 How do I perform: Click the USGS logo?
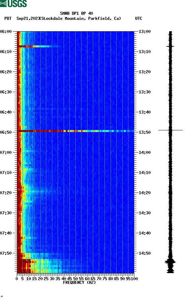point(13,4)
